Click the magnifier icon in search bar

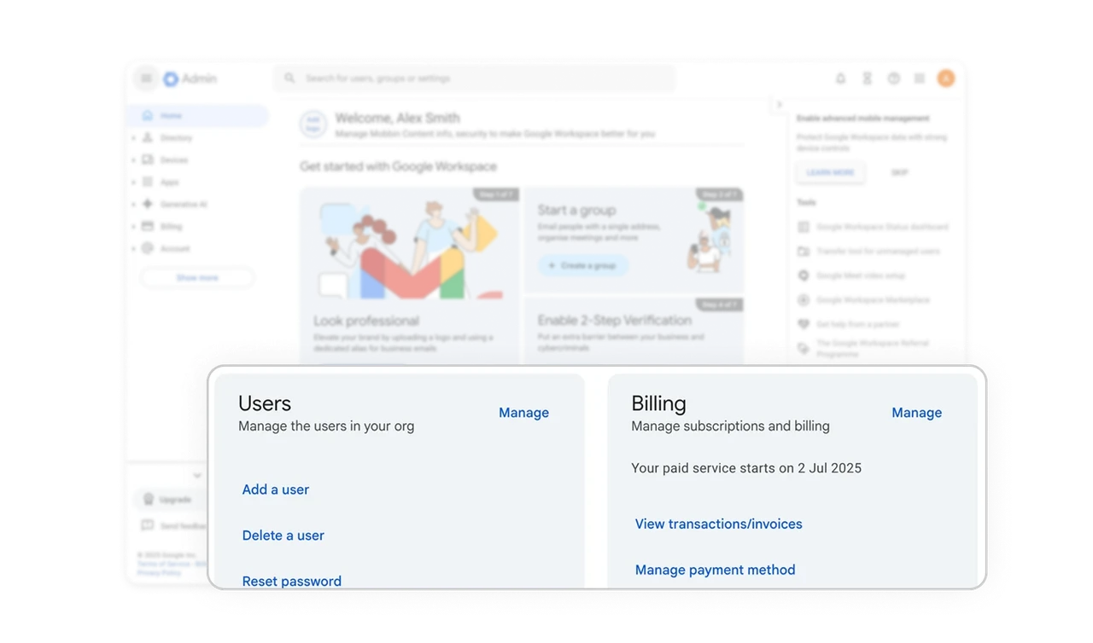[x=289, y=78]
